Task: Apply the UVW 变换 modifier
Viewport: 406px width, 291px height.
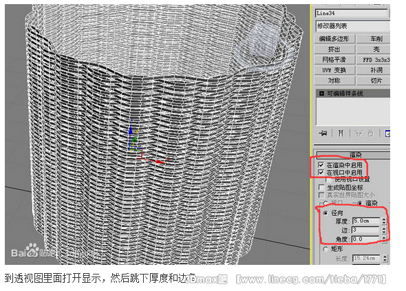Action: [334, 70]
